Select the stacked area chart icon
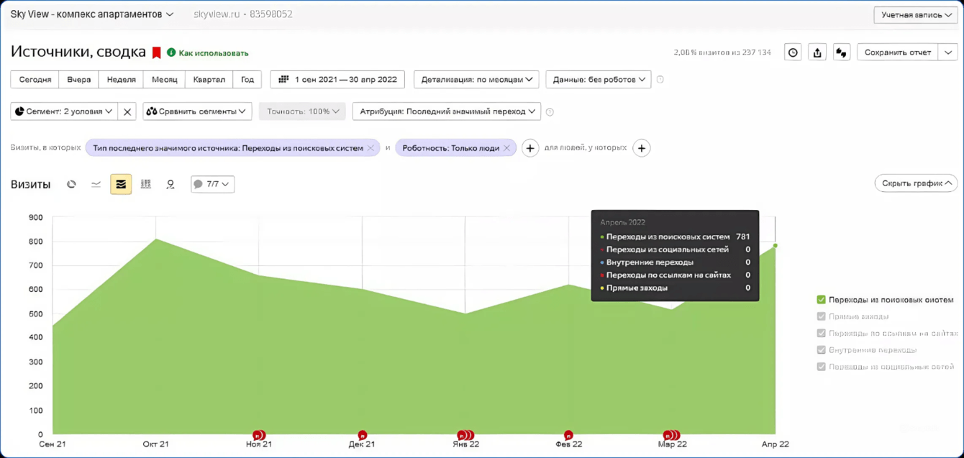The height and width of the screenshot is (458, 964). (x=121, y=184)
